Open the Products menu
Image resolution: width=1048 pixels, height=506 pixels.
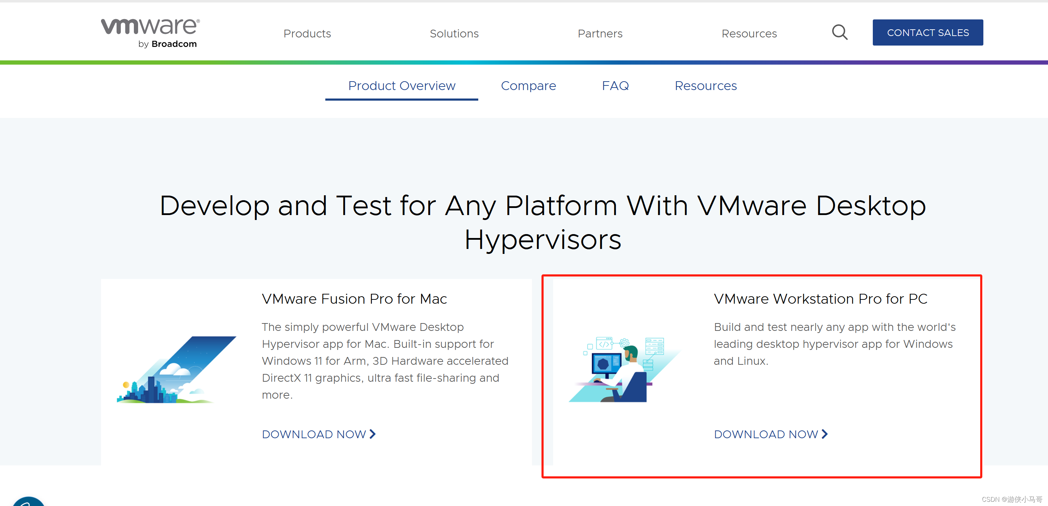[x=307, y=33]
